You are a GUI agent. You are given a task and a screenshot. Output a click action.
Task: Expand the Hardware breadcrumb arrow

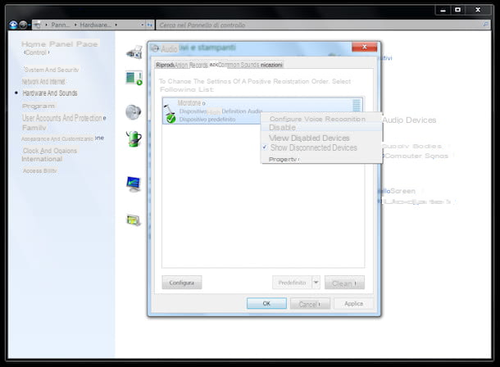coord(116,25)
